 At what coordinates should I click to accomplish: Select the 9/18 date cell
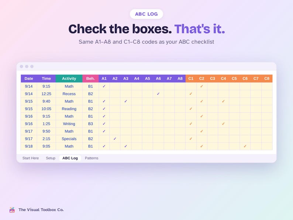point(29,146)
